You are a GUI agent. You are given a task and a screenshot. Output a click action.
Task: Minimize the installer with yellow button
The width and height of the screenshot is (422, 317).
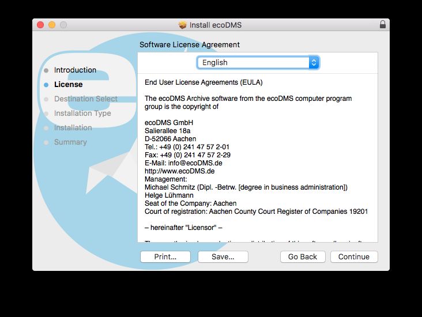tap(52, 25)
